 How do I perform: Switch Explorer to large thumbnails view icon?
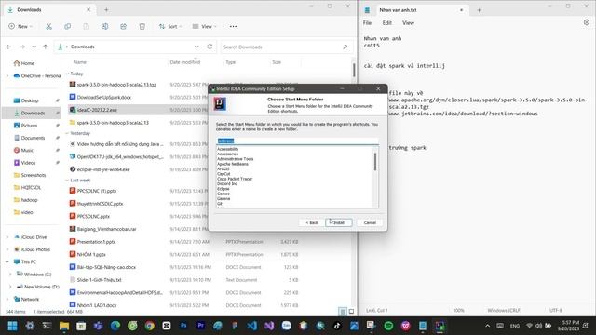tap(352, 312)
